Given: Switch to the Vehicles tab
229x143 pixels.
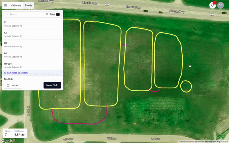Looking at the screenshot, I should tap(16, 5).
